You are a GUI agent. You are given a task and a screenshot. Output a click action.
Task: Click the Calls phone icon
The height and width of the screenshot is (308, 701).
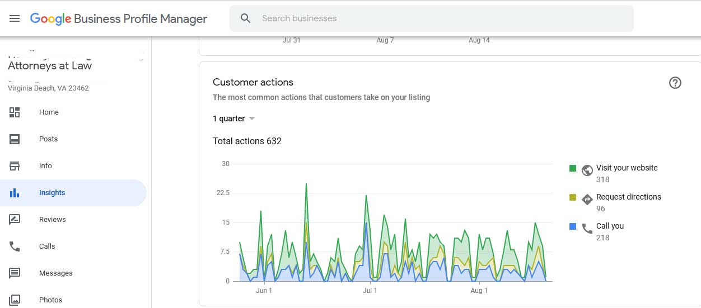click(x=15, y=247)
